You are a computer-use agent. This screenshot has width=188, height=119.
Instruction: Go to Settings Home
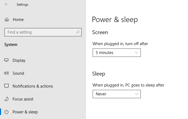18,20
